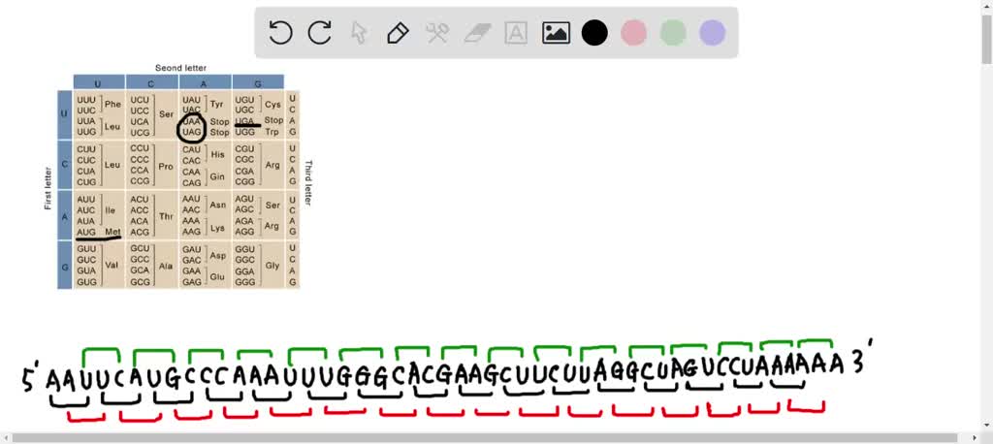
Task: Click the 'First letter' side label
Action: coord(48,188)
